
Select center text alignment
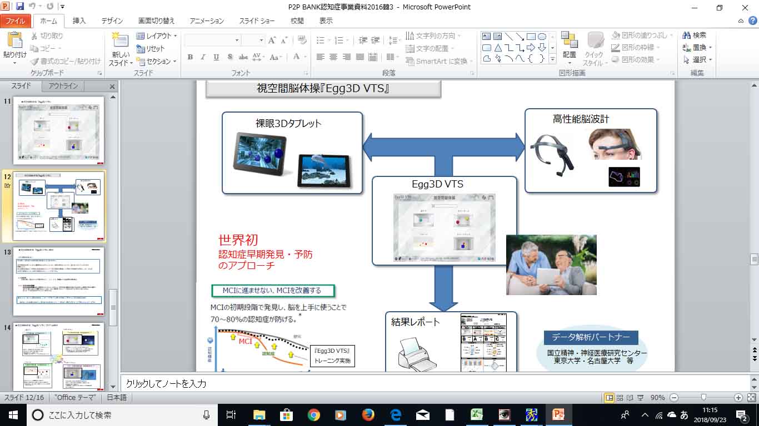[333, 57]
